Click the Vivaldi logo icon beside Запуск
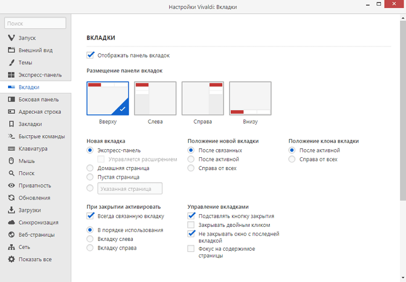The height and width of the screenshot is (282, 406). (x=11, y=38)
